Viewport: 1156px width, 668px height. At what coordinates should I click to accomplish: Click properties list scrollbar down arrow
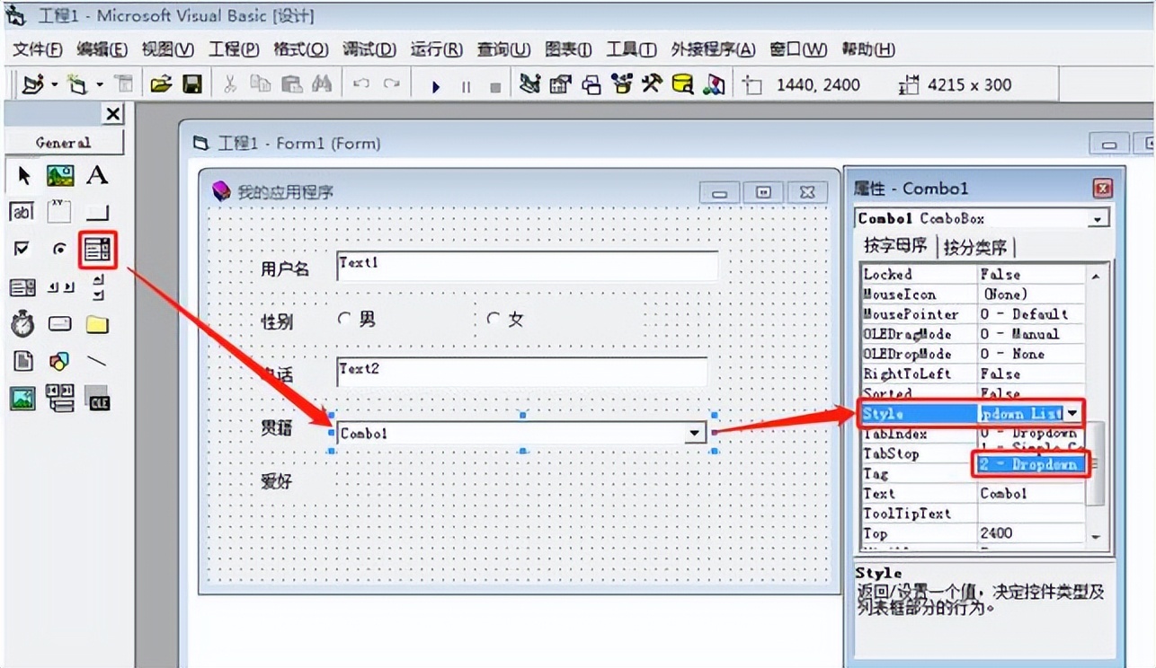(x=1095, y=536)
